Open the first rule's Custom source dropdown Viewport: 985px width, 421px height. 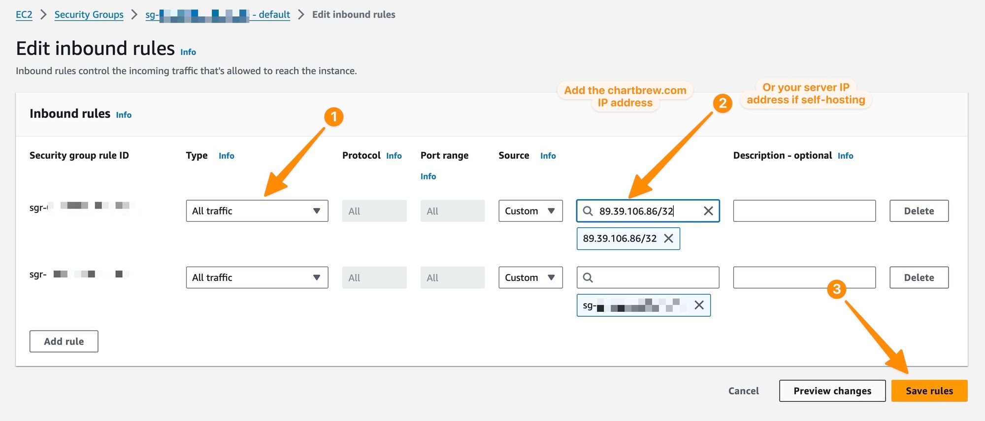click(x=530, y=210)
